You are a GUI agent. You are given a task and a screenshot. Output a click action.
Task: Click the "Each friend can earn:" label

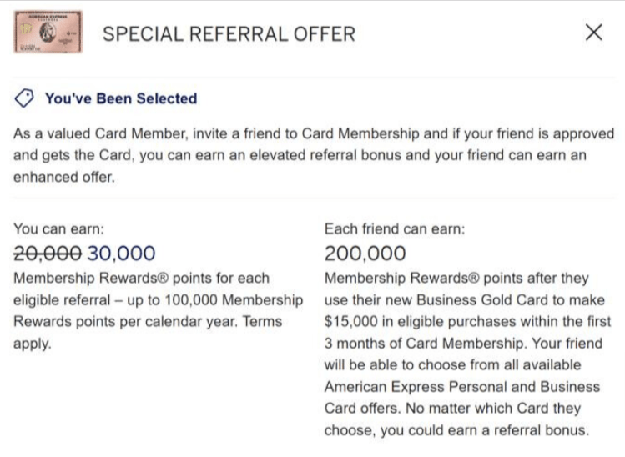coord(394,228)
